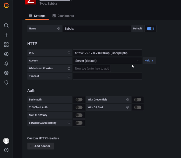Viewport: 181px width, 158px height.
Task: Open the Help question mark icon
Action: click(6, 150)
